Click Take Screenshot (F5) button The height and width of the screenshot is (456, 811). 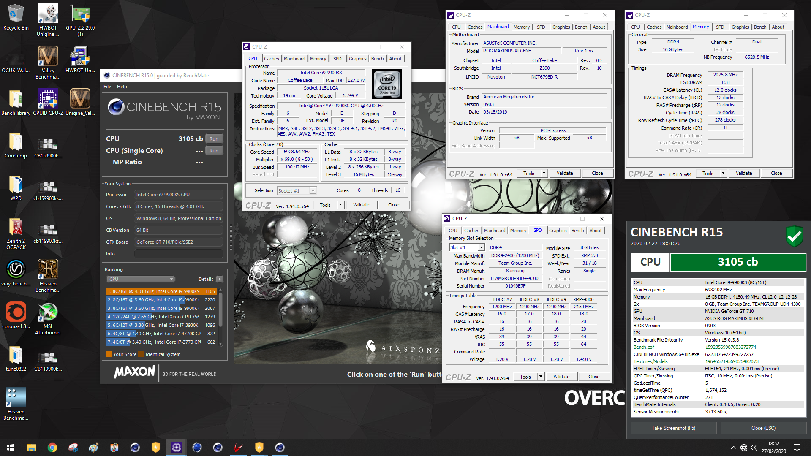673,428
